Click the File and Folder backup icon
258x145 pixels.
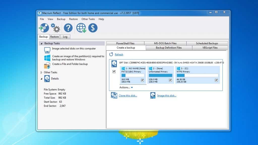47,66
